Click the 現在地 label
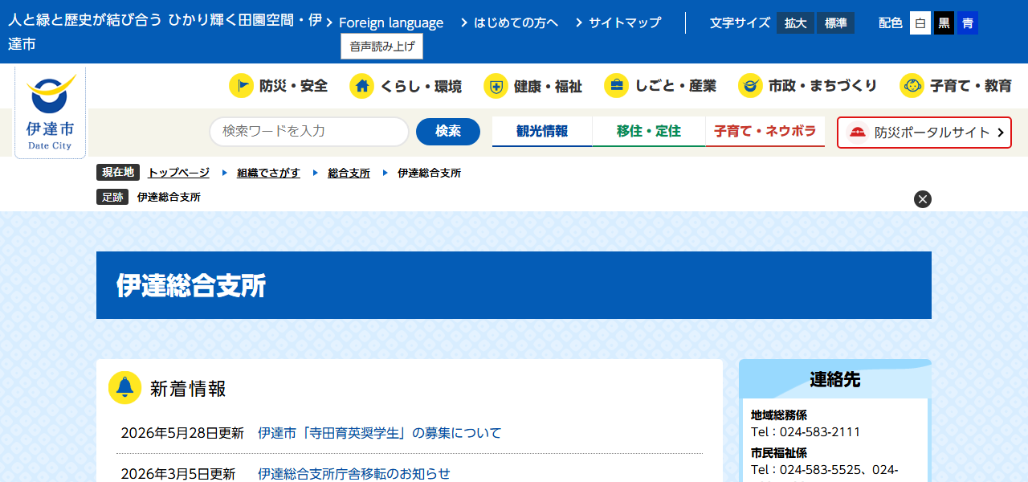Image resolution: width=1028 pixels, height=482 pixels. coord(118,173)
